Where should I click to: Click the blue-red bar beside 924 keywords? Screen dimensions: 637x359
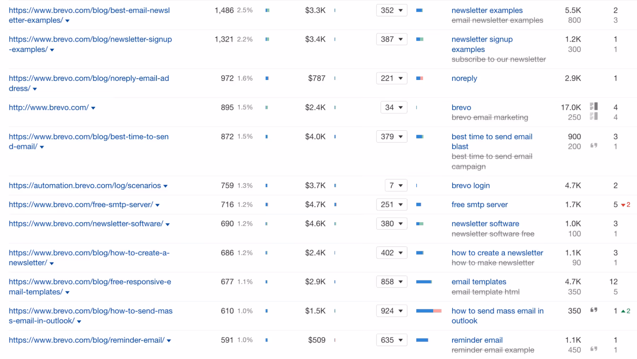[429, 311]
